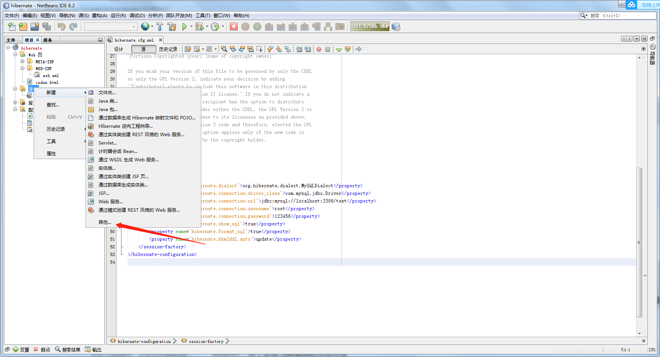Toggle Bookmark icon in editor toolbar

288,49
